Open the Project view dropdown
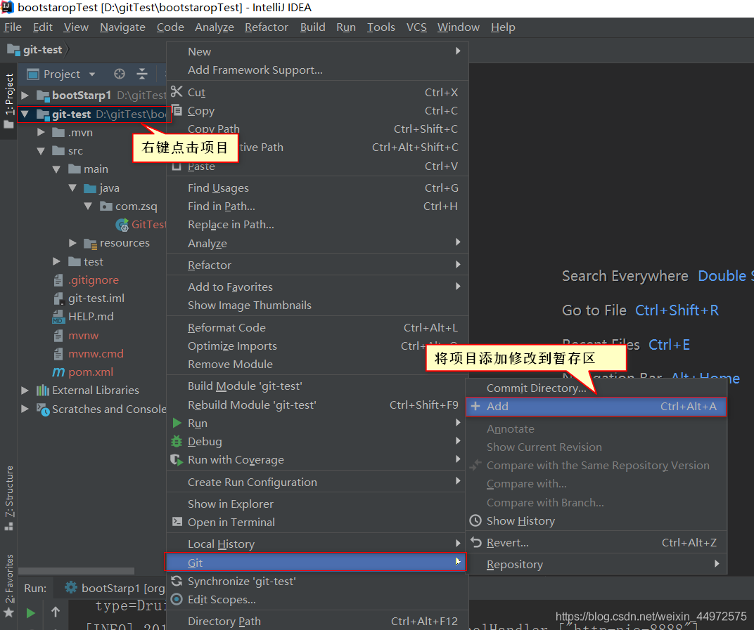The image size is (754, 630). point(92,74)
